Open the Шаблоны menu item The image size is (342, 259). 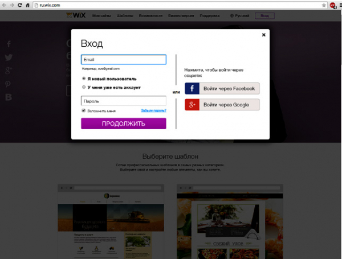[x=125, y=16]
